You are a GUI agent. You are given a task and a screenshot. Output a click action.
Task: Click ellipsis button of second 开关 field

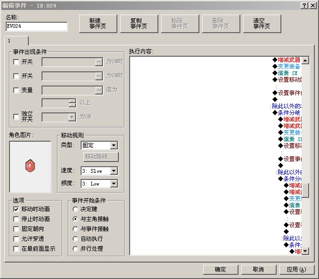99,76
